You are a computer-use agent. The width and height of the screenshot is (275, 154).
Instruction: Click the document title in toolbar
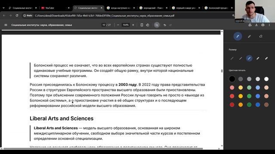point(42,25)
